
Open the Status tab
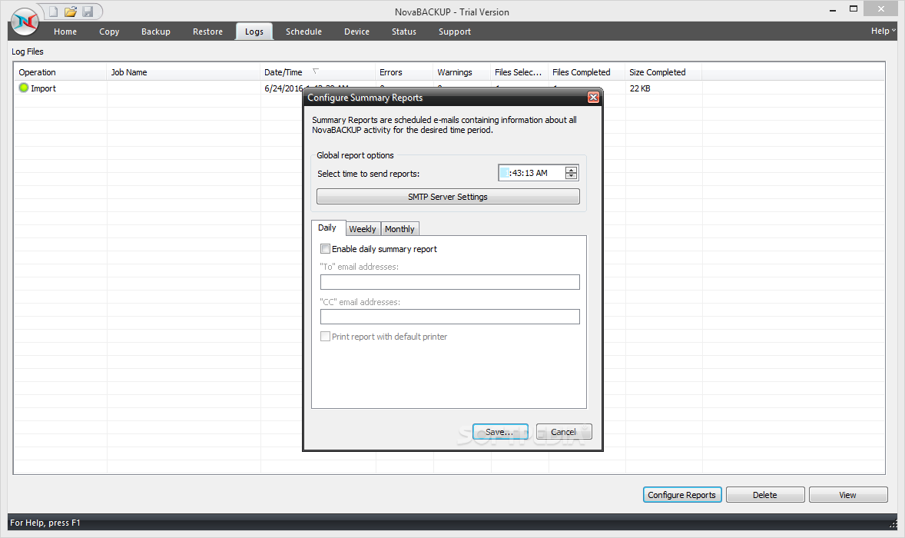coord(404,32)
